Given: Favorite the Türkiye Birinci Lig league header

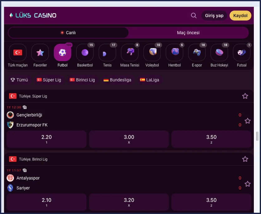Looking at the screenshot, I should coord(245,159).
